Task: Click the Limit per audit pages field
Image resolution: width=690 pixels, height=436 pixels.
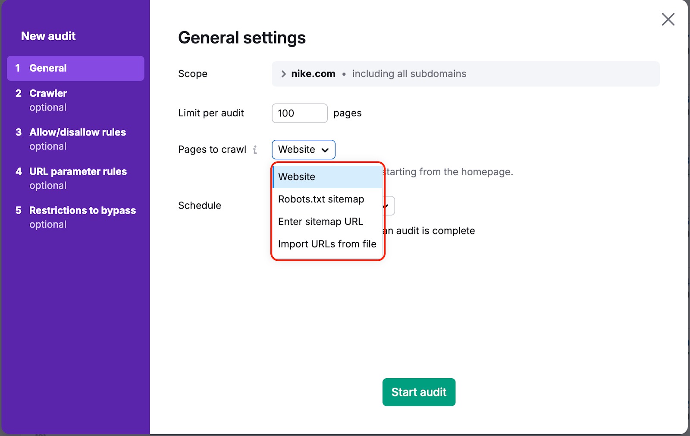Action: 299,113
